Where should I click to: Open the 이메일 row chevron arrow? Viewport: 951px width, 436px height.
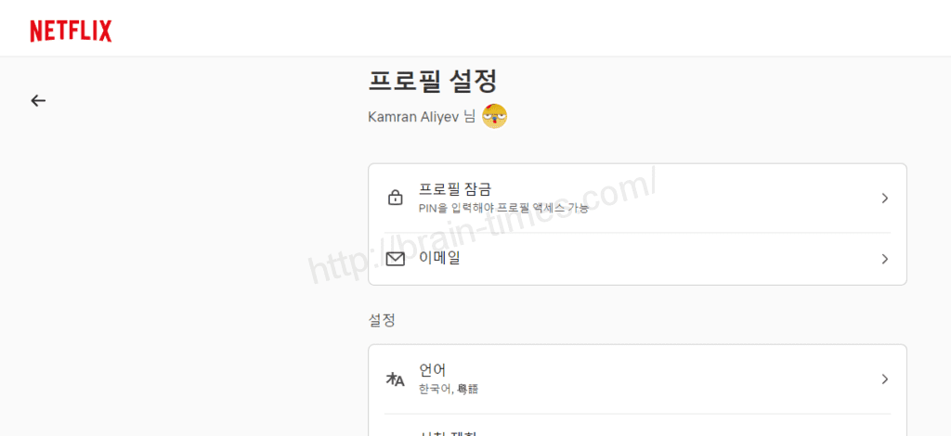pyautogui.click(x=885, y=259)
